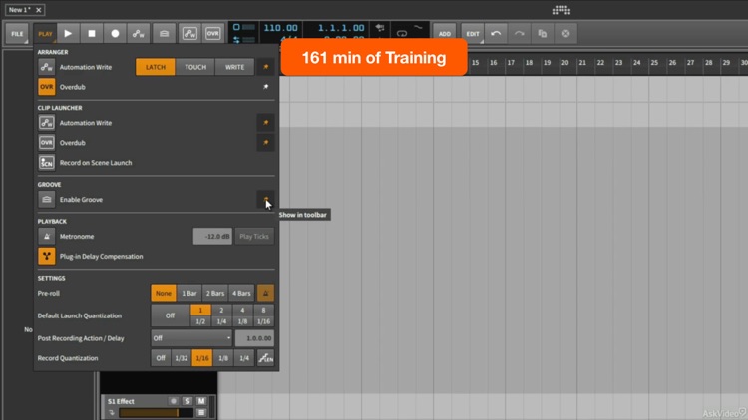This screenshot has width=748, height=420.
Task: Open the dashboard grid icon at window top
Action: coord(561,10)
